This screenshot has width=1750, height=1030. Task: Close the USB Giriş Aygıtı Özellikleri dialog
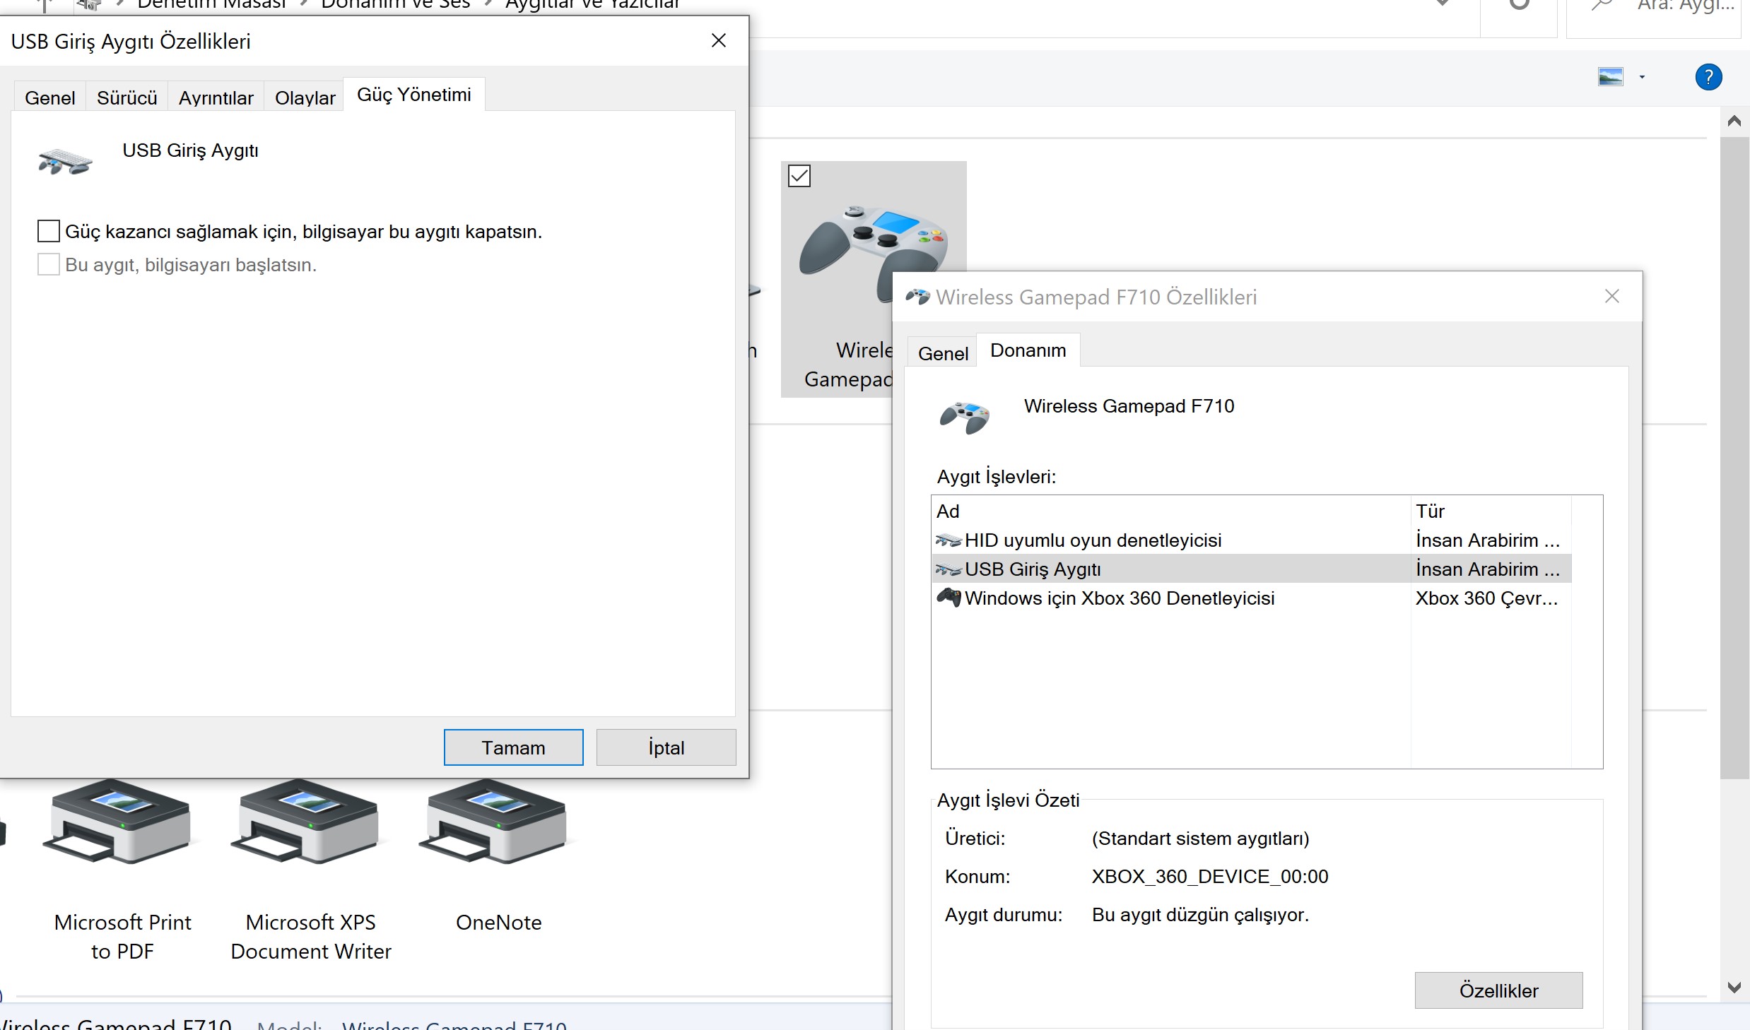tap(719, 41)
